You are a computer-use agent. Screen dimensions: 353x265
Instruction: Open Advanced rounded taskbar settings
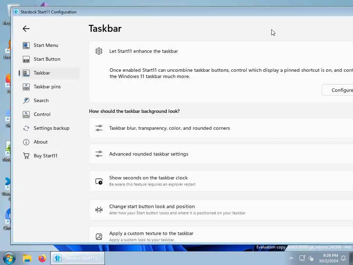click(221, 154)
